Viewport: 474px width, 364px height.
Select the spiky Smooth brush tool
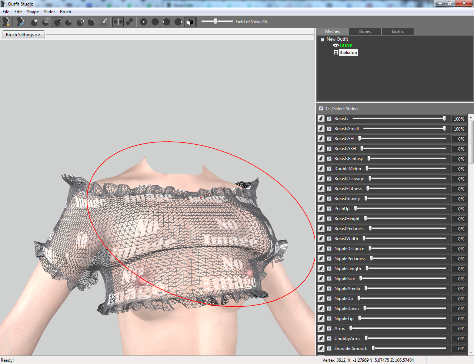tap(91, 22)
